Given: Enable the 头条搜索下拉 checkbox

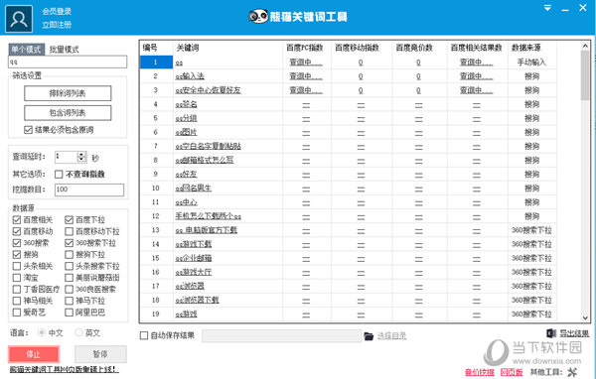Looking at the screenshot, I should [x=69, y=266].
